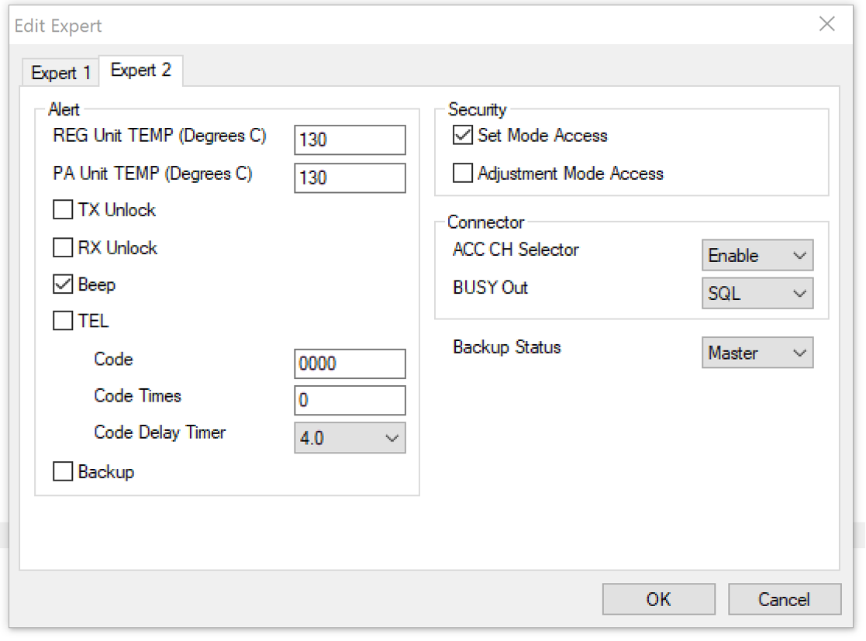This screenshot has height=641, width=866.
Task: Switch to the Expert 1 tab
Action: (60, 73)
